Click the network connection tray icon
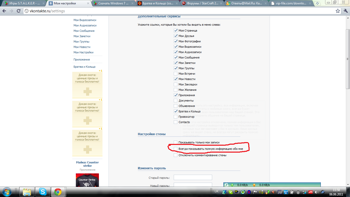The height and width of the screenshot is (197, 350). coord(304,192)
